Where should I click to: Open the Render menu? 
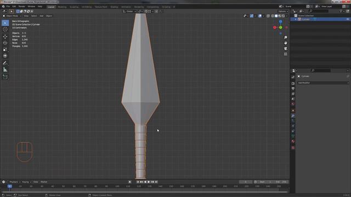[22, 7]
